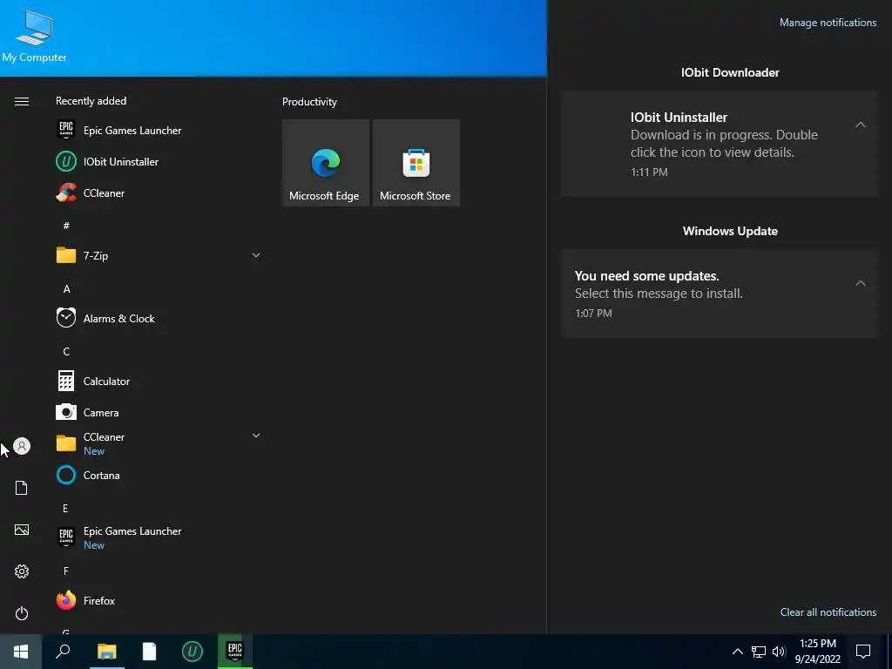
Task: Open the blank document app on taskbar
Action: (149, 652)
